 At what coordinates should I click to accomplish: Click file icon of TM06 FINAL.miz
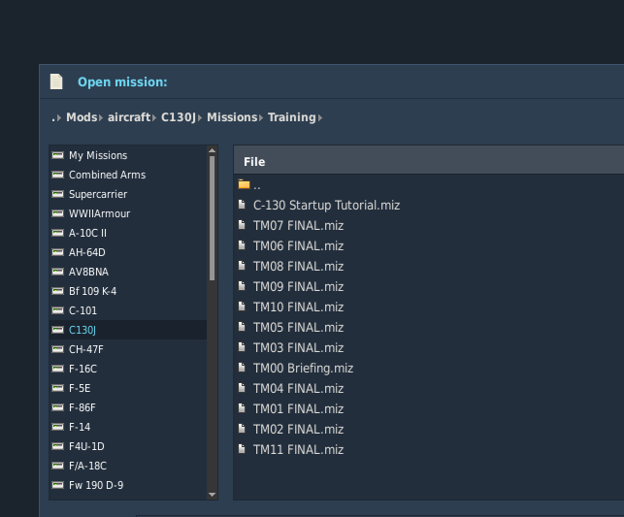242,245
